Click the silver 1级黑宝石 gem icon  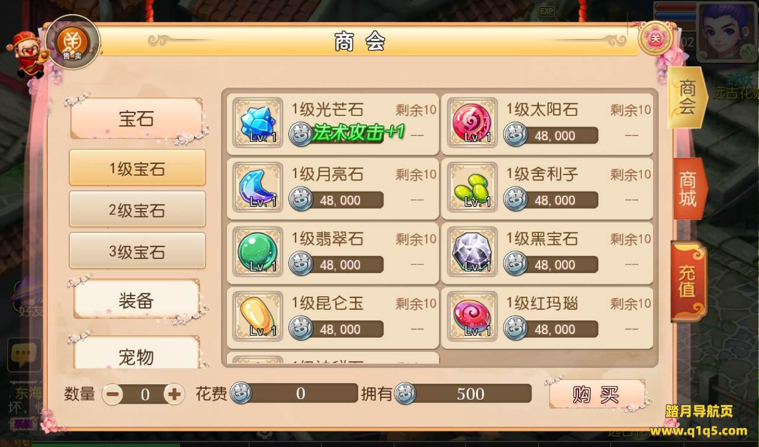[472, 252]
